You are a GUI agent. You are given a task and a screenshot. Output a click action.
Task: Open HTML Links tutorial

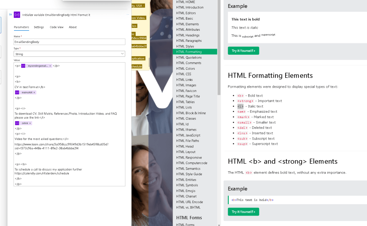click(x=184, y=80)
